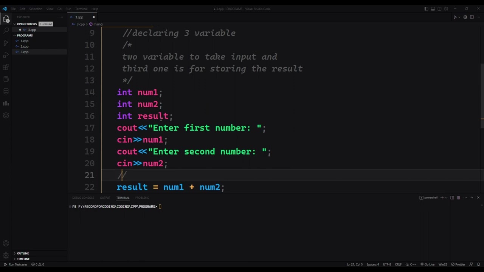
Task: Click the Explorer more actions ellipsis
Action: (x=61, y=17)
